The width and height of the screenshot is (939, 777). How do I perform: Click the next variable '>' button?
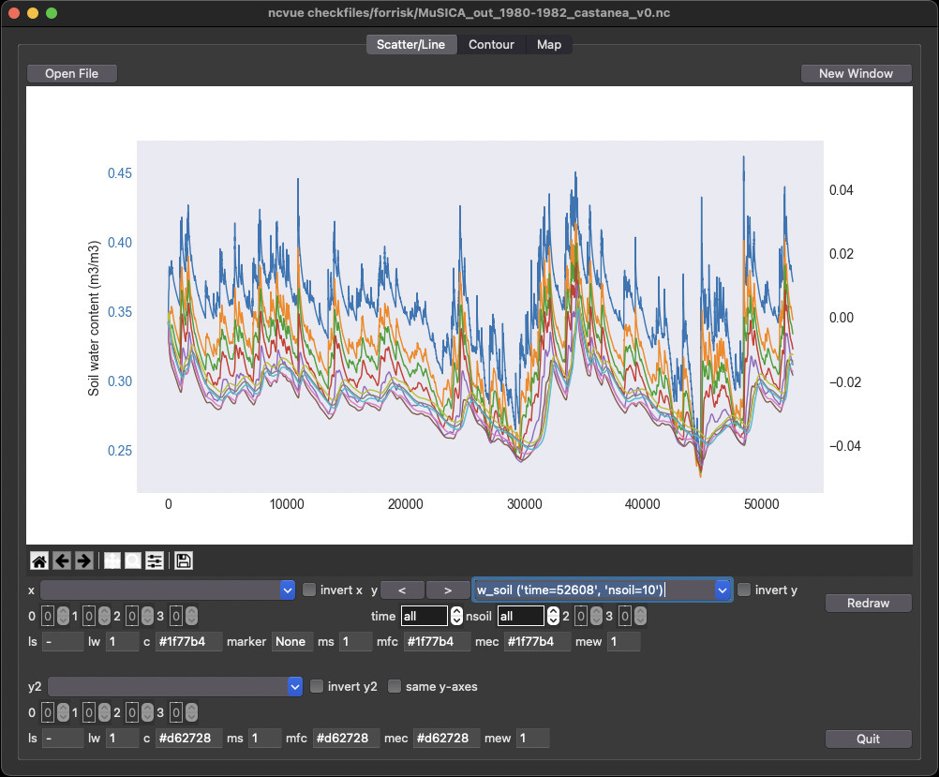tap(448, 590)
